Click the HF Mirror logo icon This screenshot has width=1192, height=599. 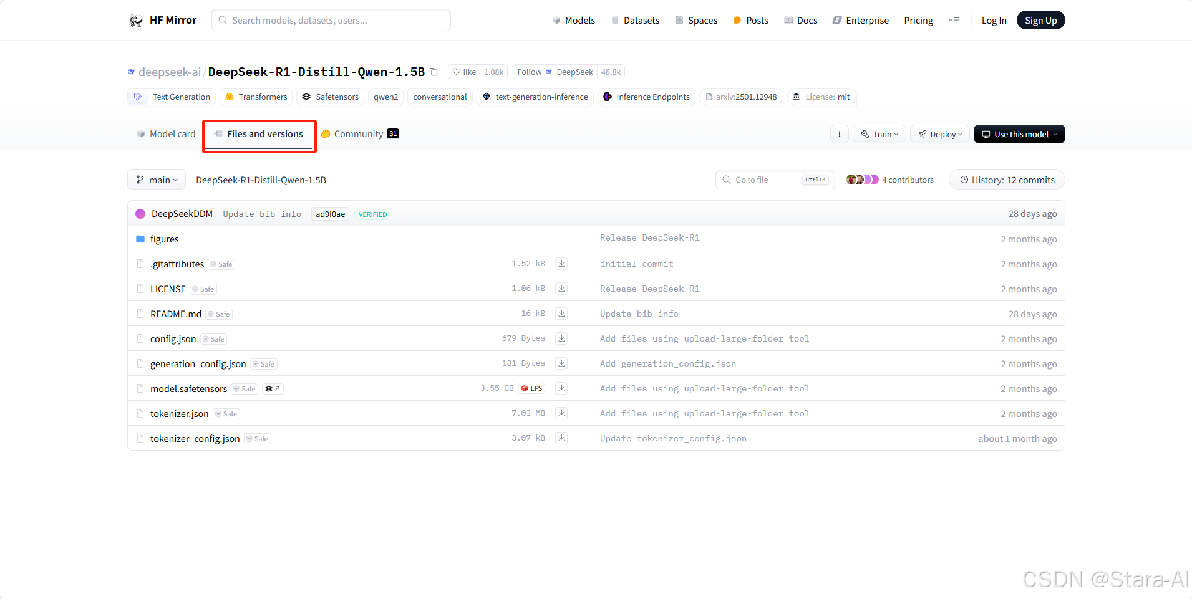coord(135,21)
